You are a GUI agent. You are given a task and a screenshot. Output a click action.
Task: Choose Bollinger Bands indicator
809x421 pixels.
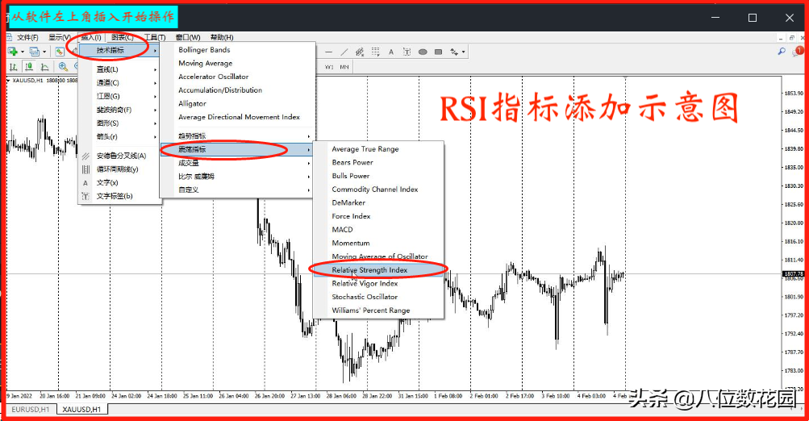tap(204, 50)
